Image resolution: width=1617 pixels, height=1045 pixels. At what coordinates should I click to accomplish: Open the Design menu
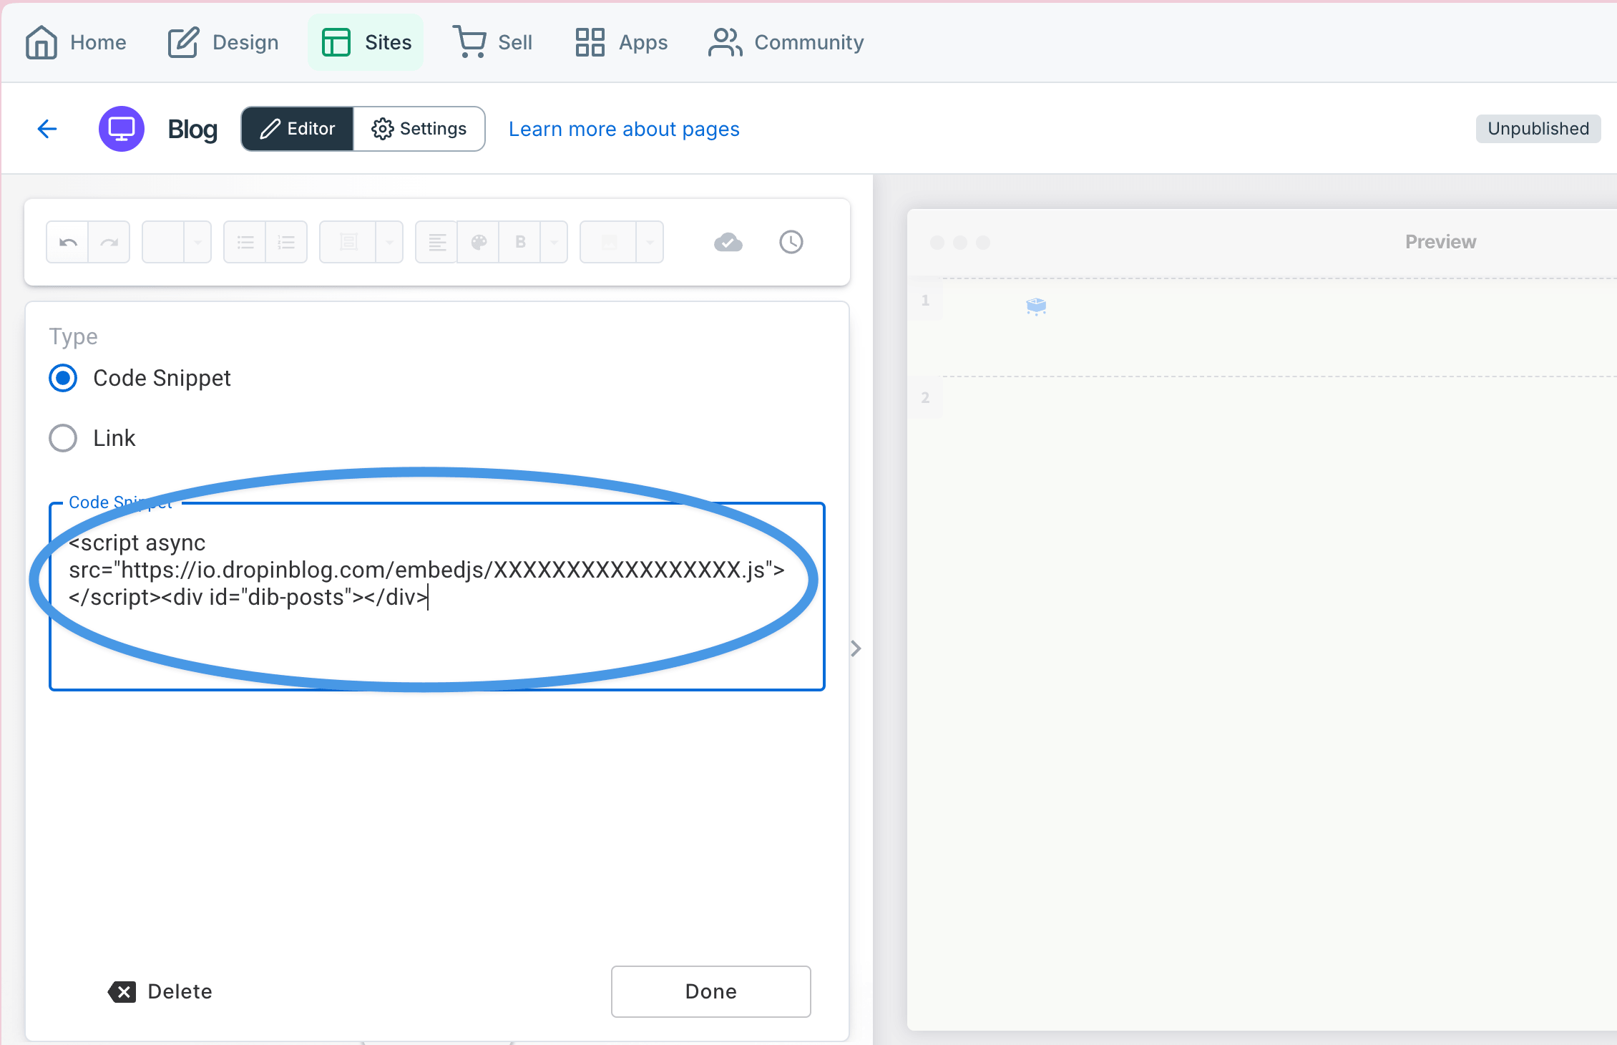coord(223,42)
